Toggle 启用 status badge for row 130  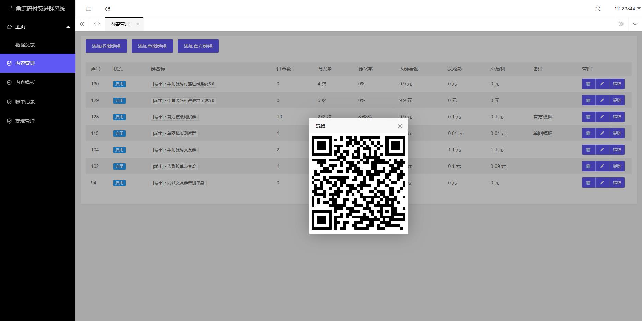tap(119, 84)
